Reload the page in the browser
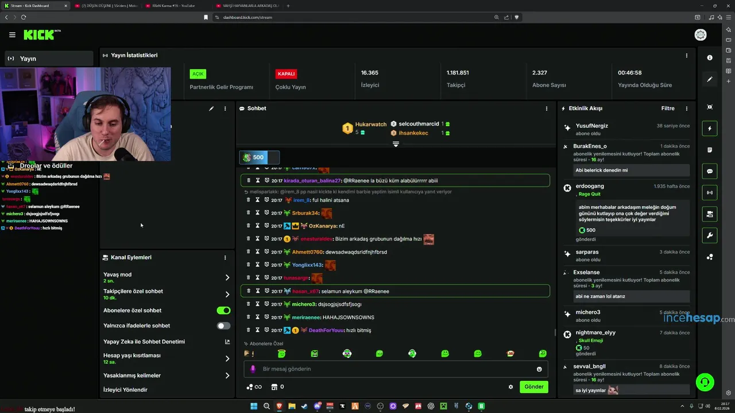 [24, 17]
